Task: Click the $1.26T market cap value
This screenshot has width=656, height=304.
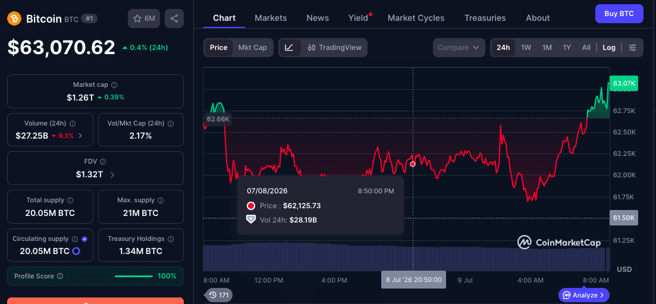Action: click(80, 97)
